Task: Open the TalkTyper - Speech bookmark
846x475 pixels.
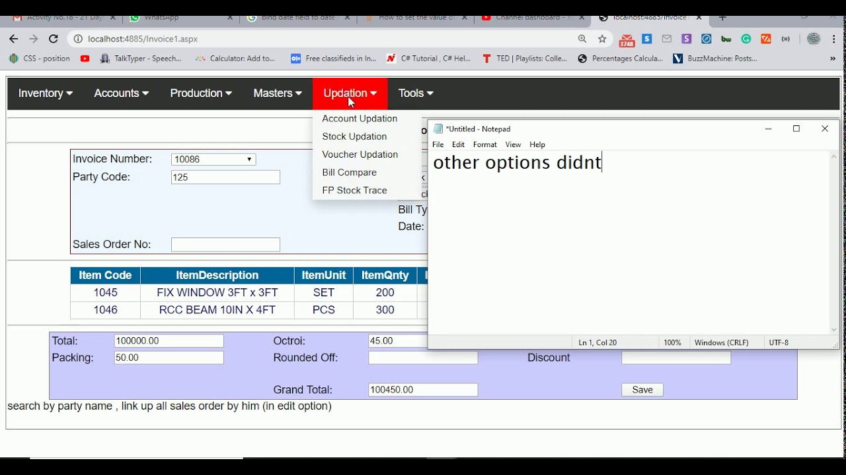Action: [x=141, y=59]
